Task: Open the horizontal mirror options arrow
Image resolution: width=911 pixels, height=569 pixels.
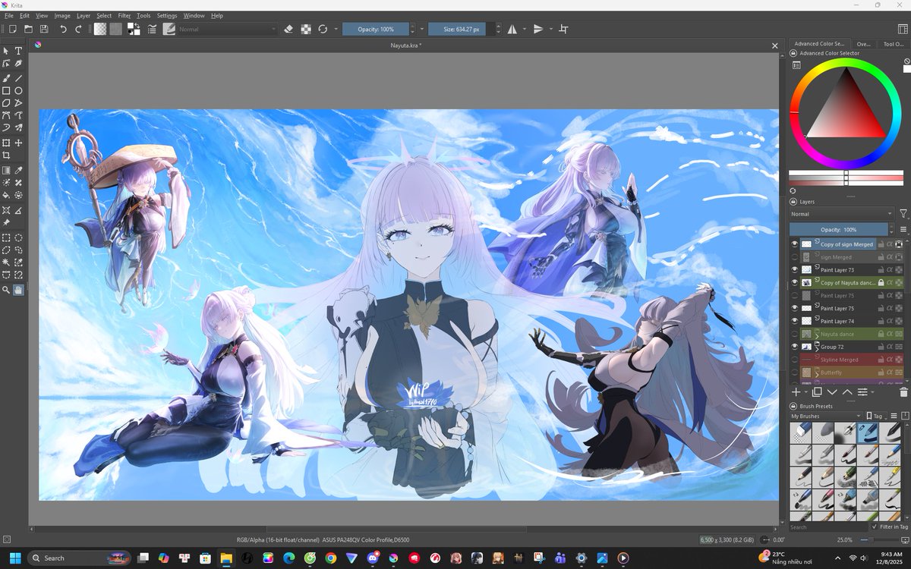Action: (524, 29)
